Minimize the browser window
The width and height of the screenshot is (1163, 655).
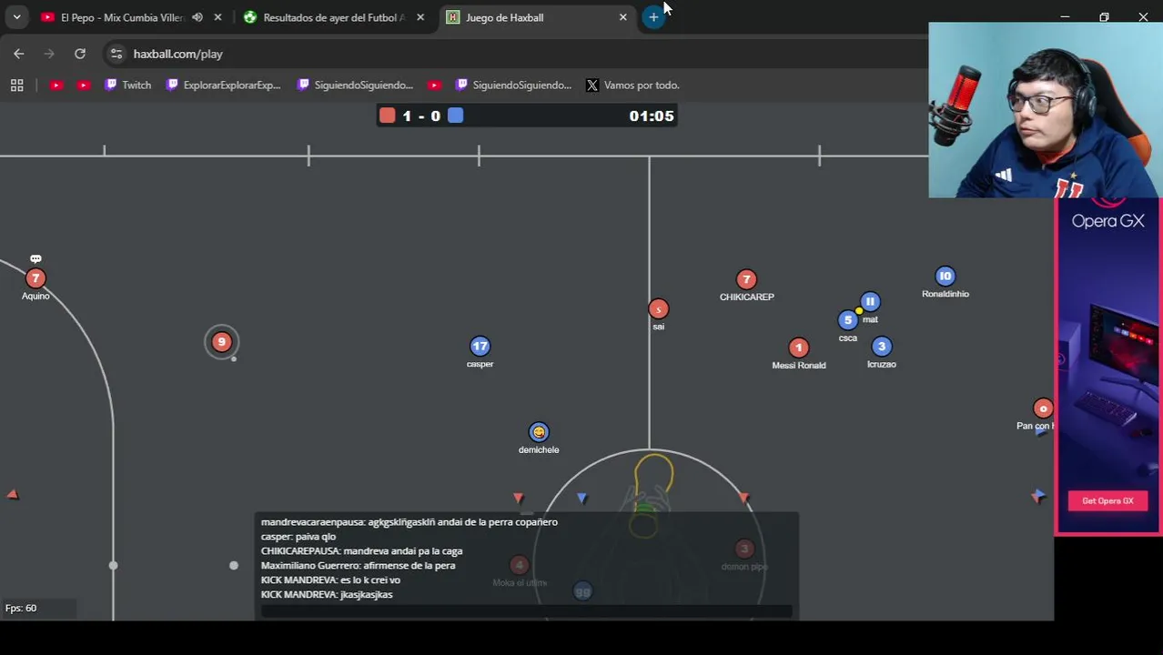pos(1065,16)
